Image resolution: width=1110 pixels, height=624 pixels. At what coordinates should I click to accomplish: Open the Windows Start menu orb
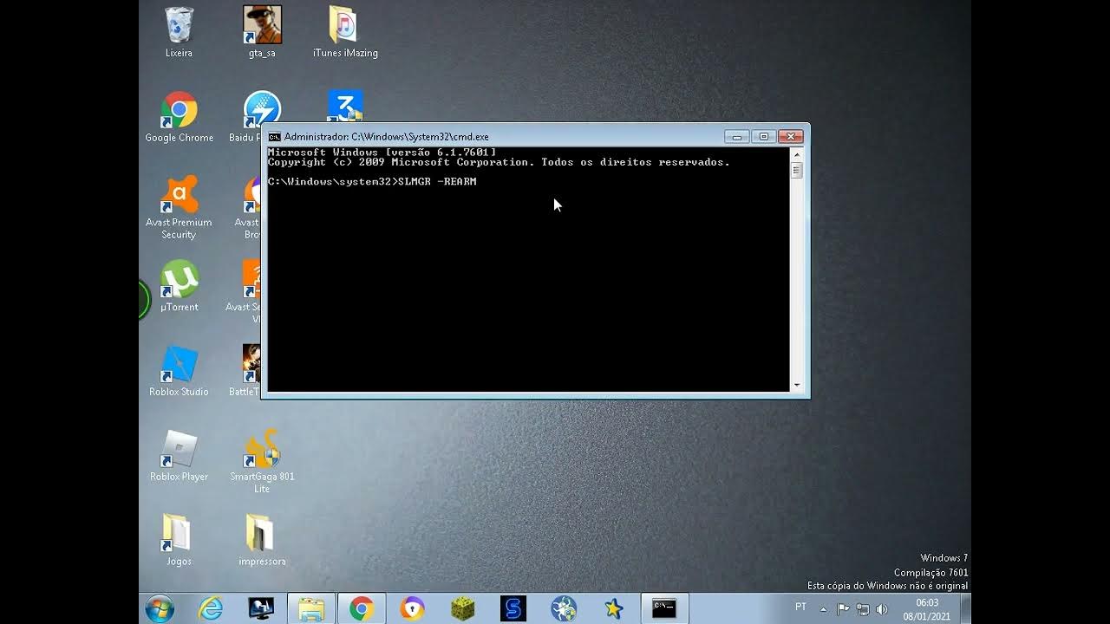[x=160, y=609]
